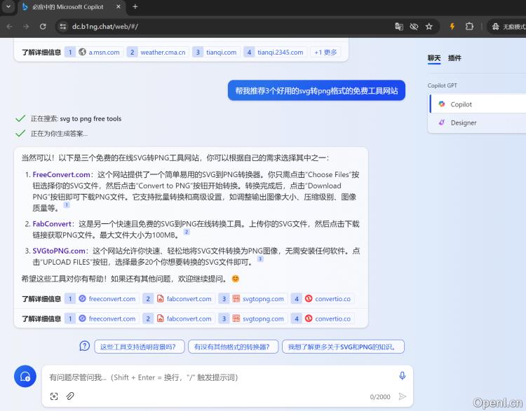Screen dimensions: 526x411
Task: Open the lightning bolt extension
Action: pos(452,27)
